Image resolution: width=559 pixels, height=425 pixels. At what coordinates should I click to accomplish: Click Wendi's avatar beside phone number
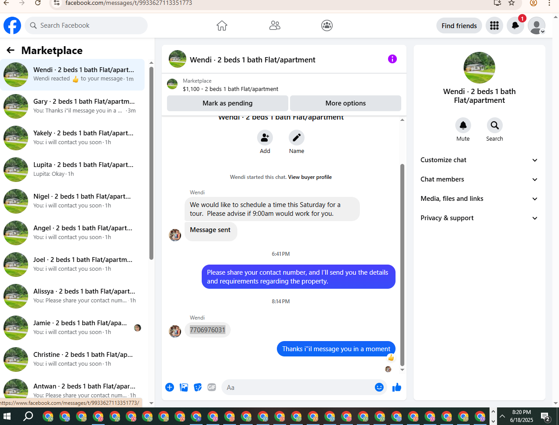pos(175,331)
